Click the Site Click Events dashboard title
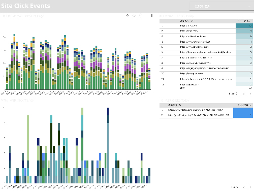This screenshot has width=254, height=193. click(x=25, y=6)
